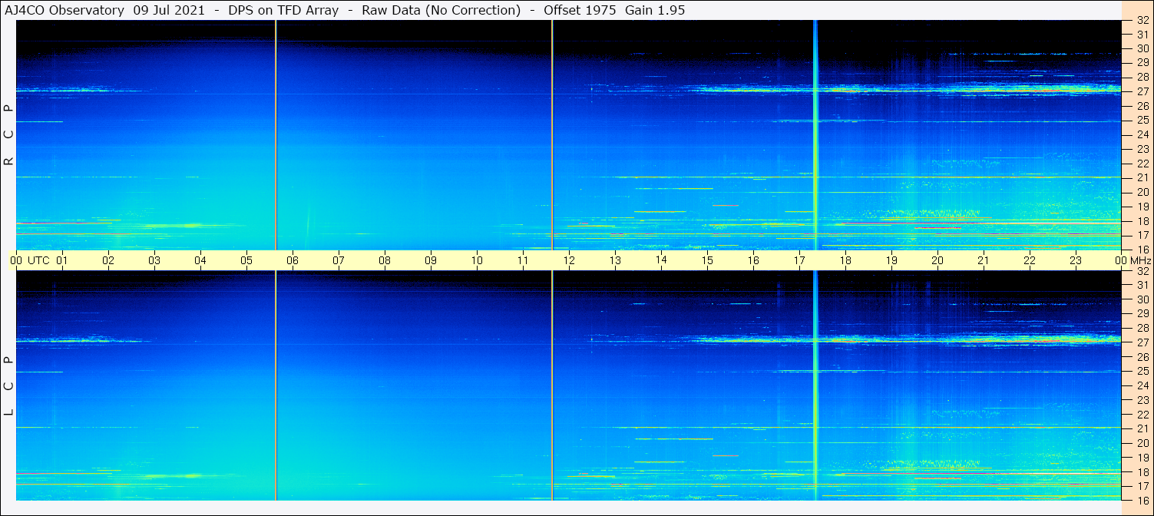Click the 'UTC' time axis label

point(38,260)
